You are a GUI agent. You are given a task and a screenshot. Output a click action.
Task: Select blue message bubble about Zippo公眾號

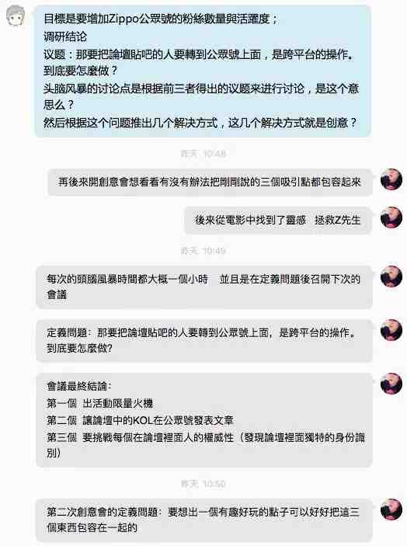coord(203,71)
